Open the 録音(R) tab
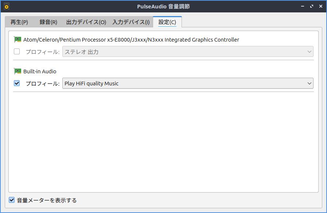The height and width of the screenshot is (213, 327). [x=48, y=22]
